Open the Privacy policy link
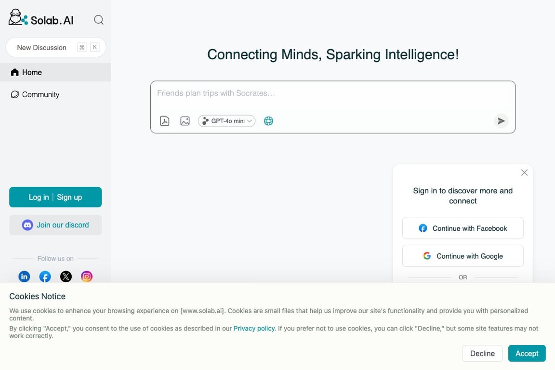Image resolution: width=555 pixels, height=370 pixels. [x=254, y=329]
